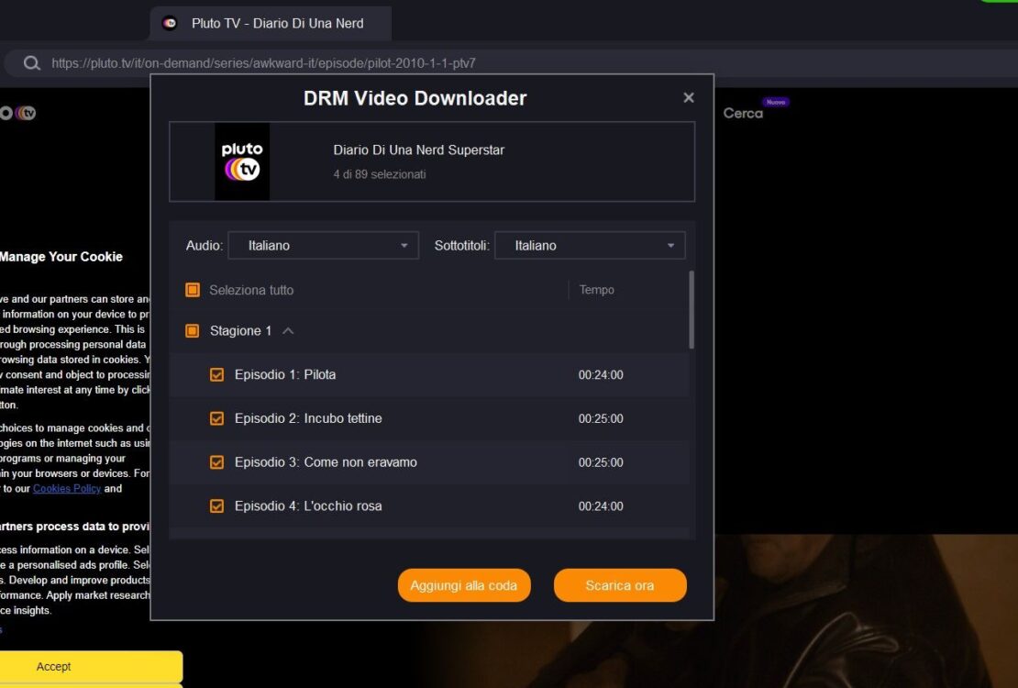Close the DRM Video Downloader dialog
The image size is (1018, 688).
coord(688,97)
